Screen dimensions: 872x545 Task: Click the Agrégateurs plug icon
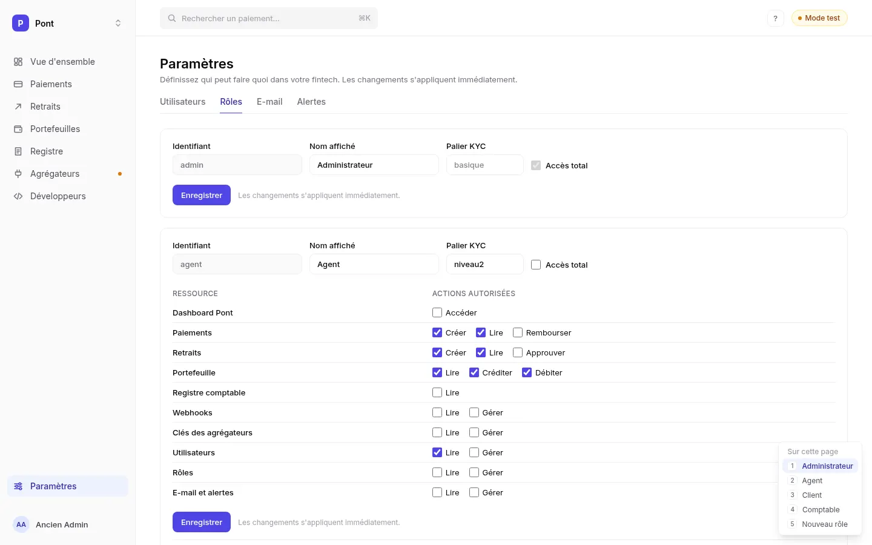18,174
